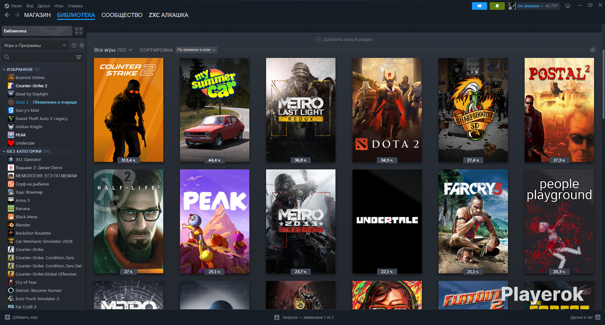
Task: Open the profile avatar in title bar
Action: [x=512, y=6]
